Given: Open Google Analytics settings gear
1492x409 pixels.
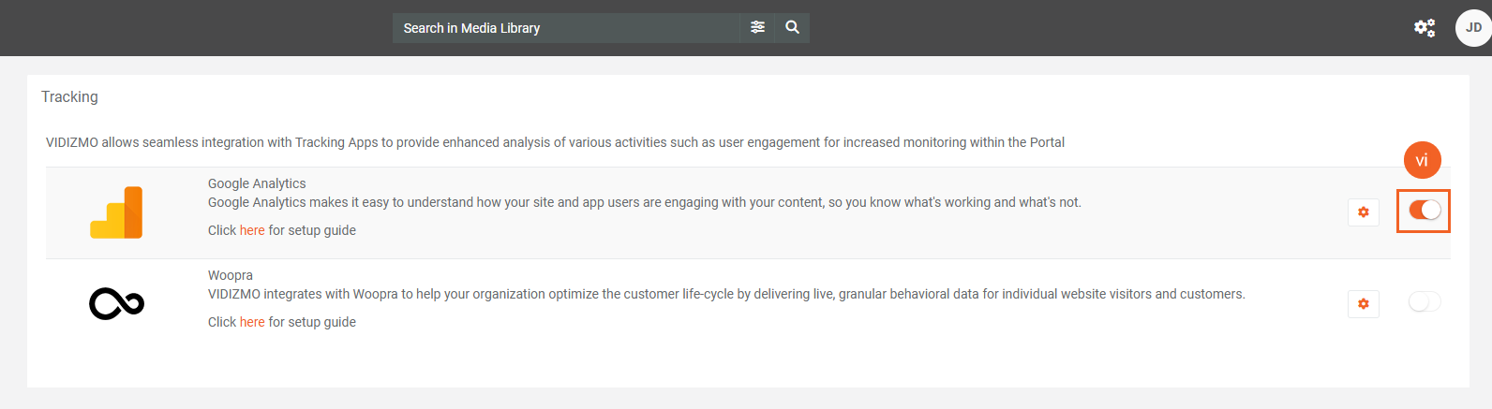Looking at the screenshot, I should coord(1364,212).
